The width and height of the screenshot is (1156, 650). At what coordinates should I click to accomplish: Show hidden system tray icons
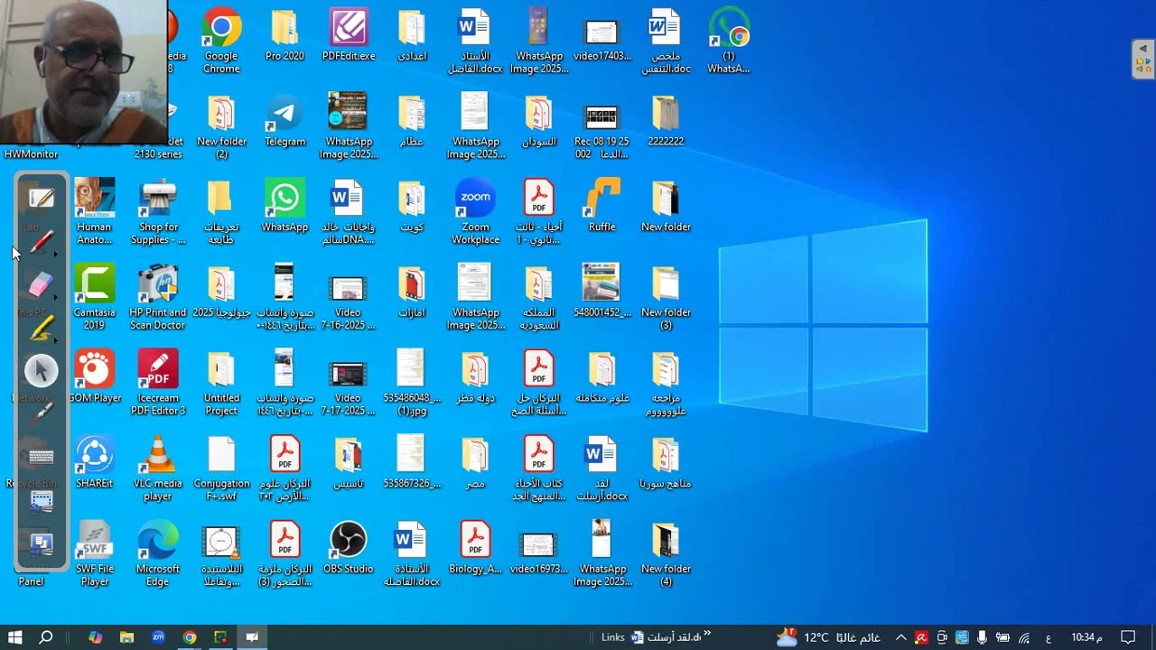point(900,637)
